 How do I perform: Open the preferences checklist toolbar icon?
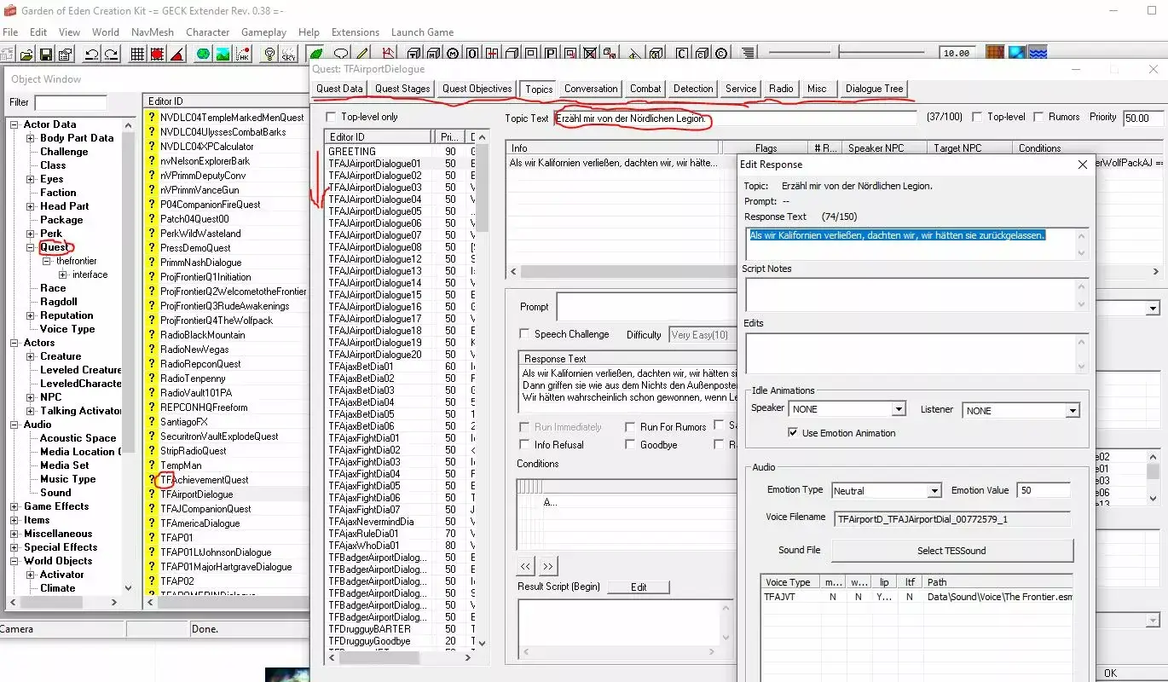pos(64,54)
